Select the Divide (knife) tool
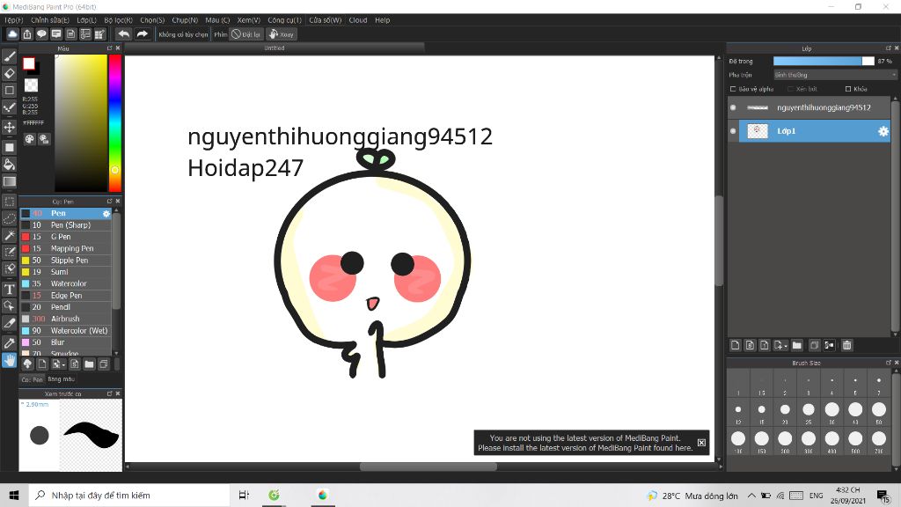Viewport: 901px width, 507px height. tap(9, 323)
